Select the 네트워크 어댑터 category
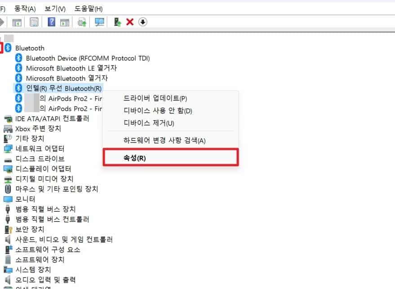395x289 pixels. coord(40,149)
